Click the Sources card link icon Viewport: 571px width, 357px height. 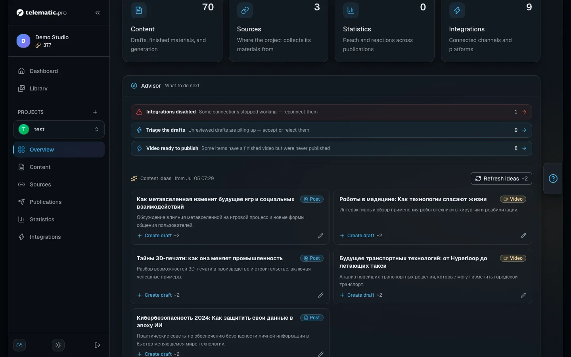pos(245,10)
